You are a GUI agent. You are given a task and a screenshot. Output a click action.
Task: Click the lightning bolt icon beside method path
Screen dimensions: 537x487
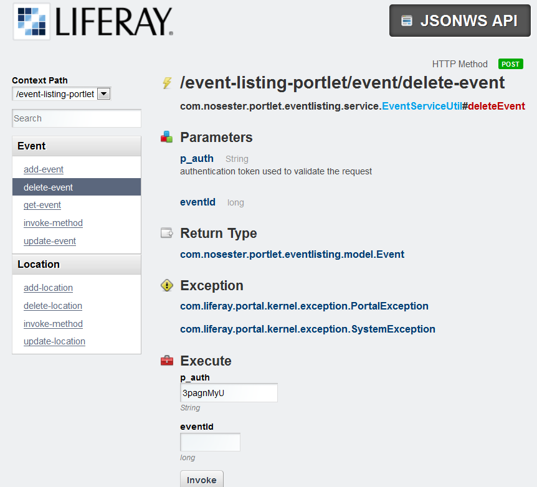[167, 83]
